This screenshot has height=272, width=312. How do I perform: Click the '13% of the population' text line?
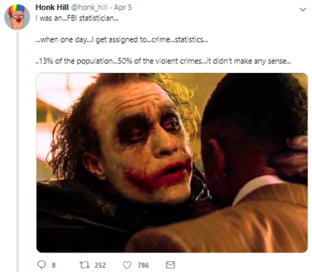point(163,61)
